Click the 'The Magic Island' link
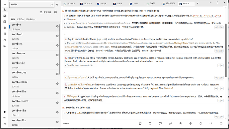 pyautogui.click(x=181, y=43)
